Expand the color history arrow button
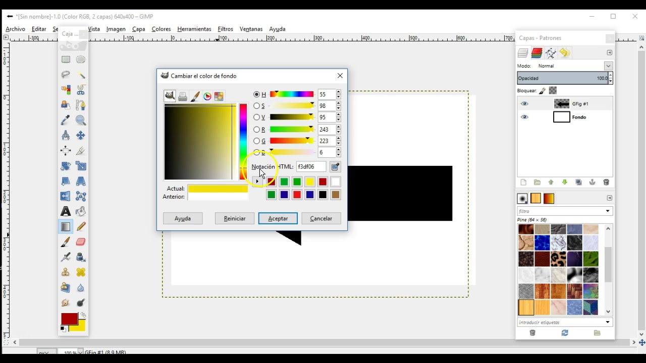 click(x=257, y=181)
